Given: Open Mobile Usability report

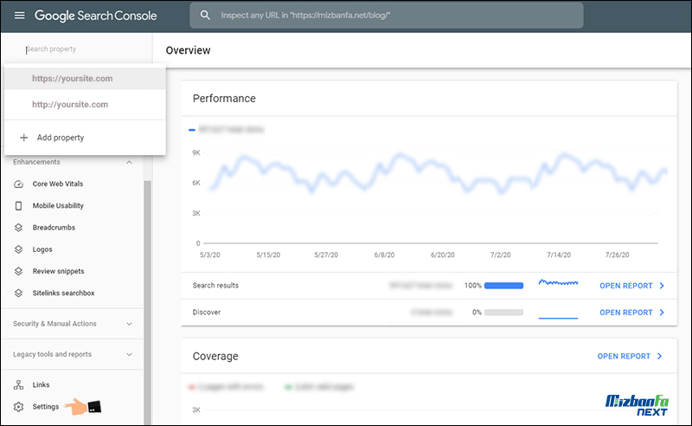Looking at the screenshot, I should pyautogui.click(x=58, y=205).
